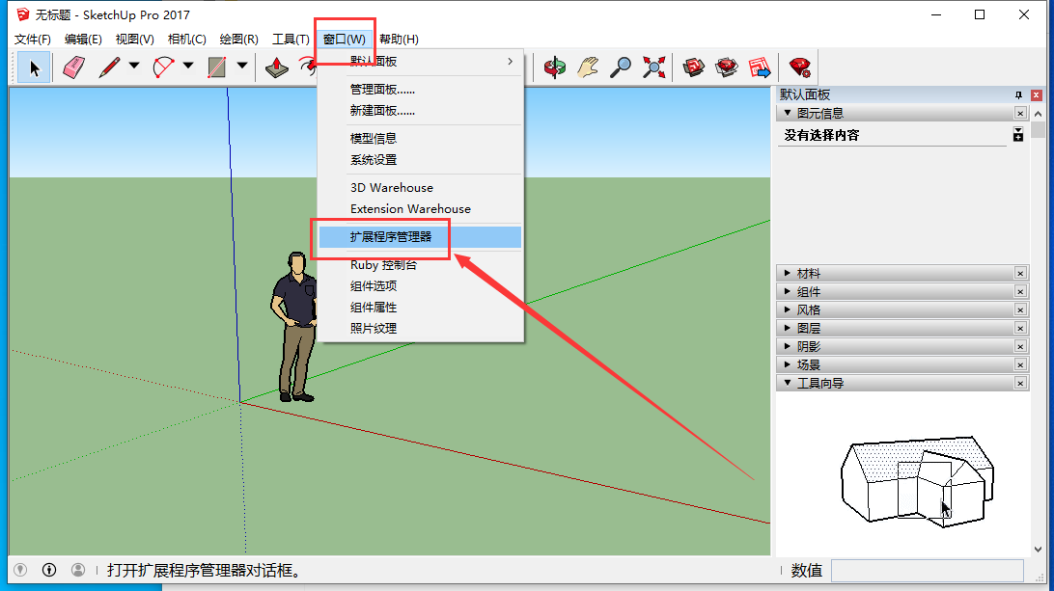This screenshot has width=1054, height=591.
Task: Expand the 场景 panel
Action: pos(788,364)
